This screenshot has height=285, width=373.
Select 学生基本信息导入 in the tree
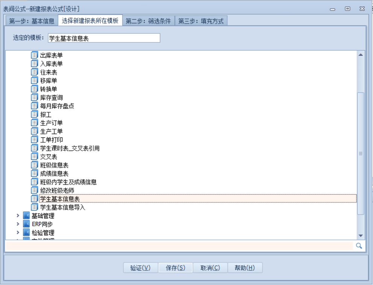[63, 207]
